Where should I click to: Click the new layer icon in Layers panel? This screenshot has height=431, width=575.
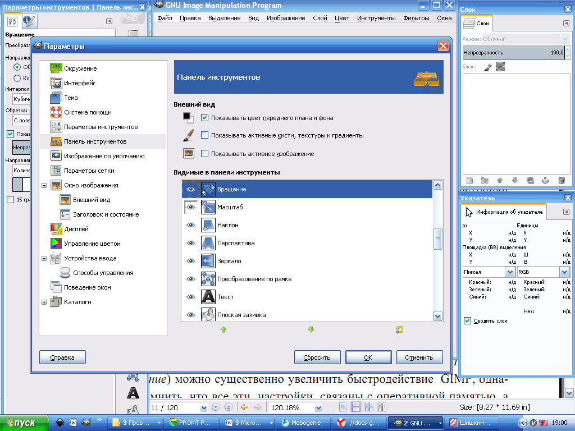click(x=469, y=180)
